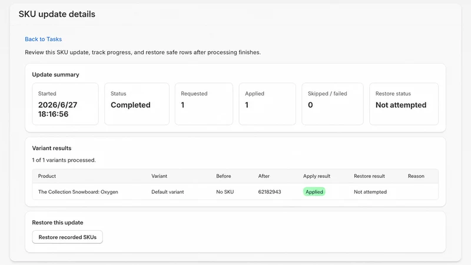Image resolution: width=471 pixels, height=265 pixels.
Task: Click the Update summary heading
Action: pyautogui.click(x=55, y=75)
